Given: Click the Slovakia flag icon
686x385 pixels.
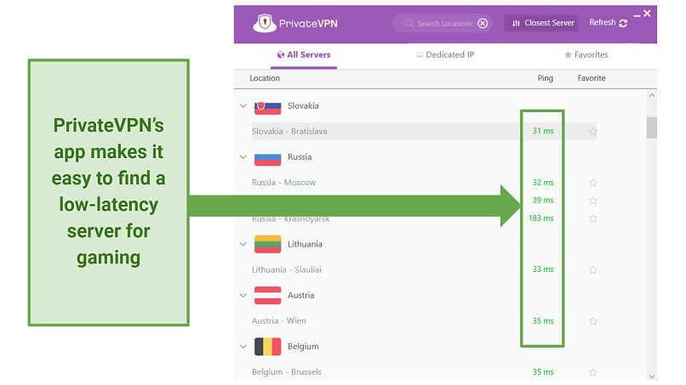Looking at the screenshot, I should point(268,106).
